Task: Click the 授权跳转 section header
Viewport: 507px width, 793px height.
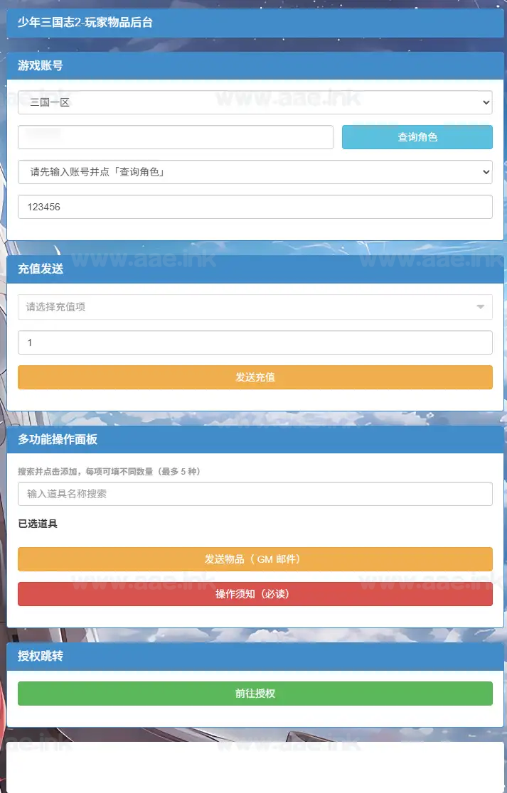Action: 255,657
